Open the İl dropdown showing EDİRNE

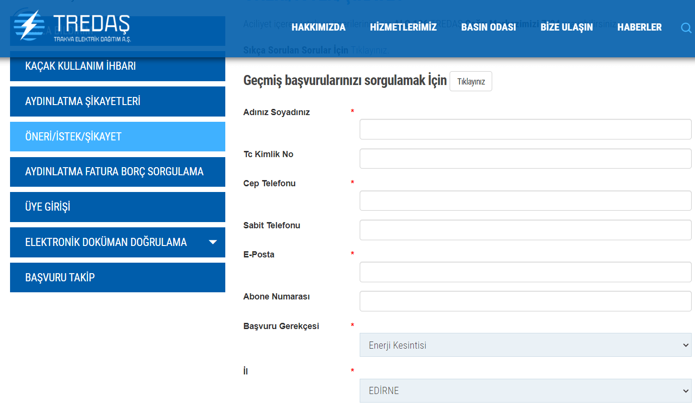tap(525, 390)
